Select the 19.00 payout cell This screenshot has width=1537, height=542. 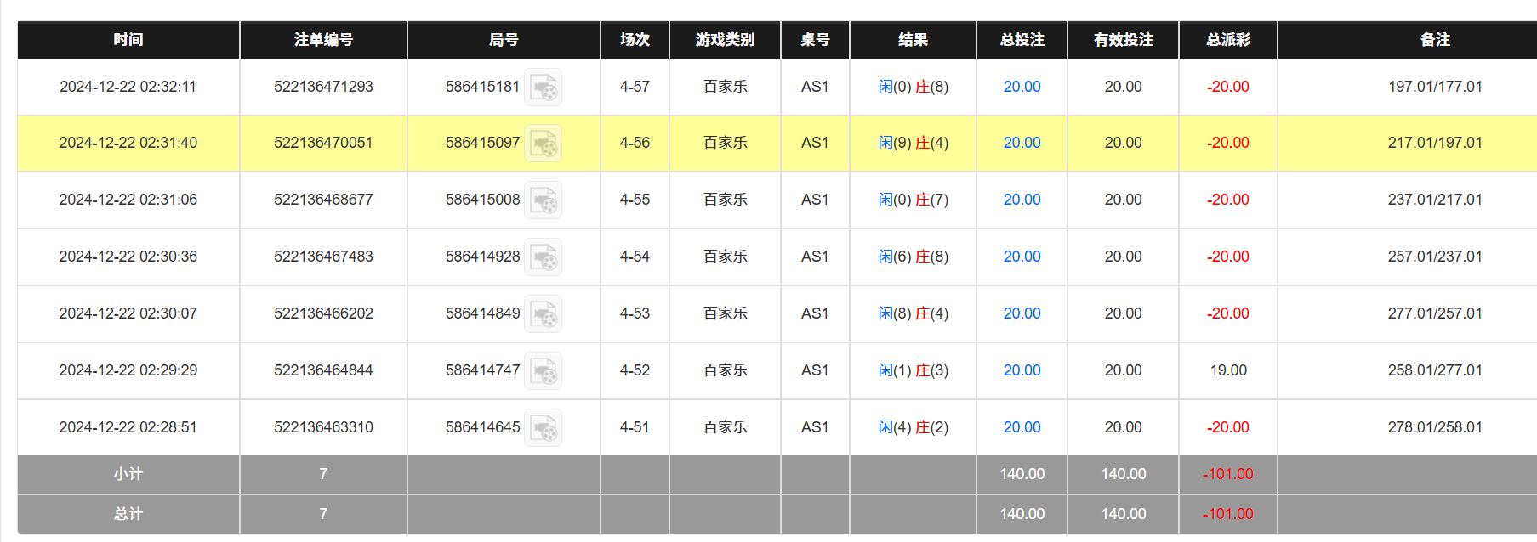1227,370
